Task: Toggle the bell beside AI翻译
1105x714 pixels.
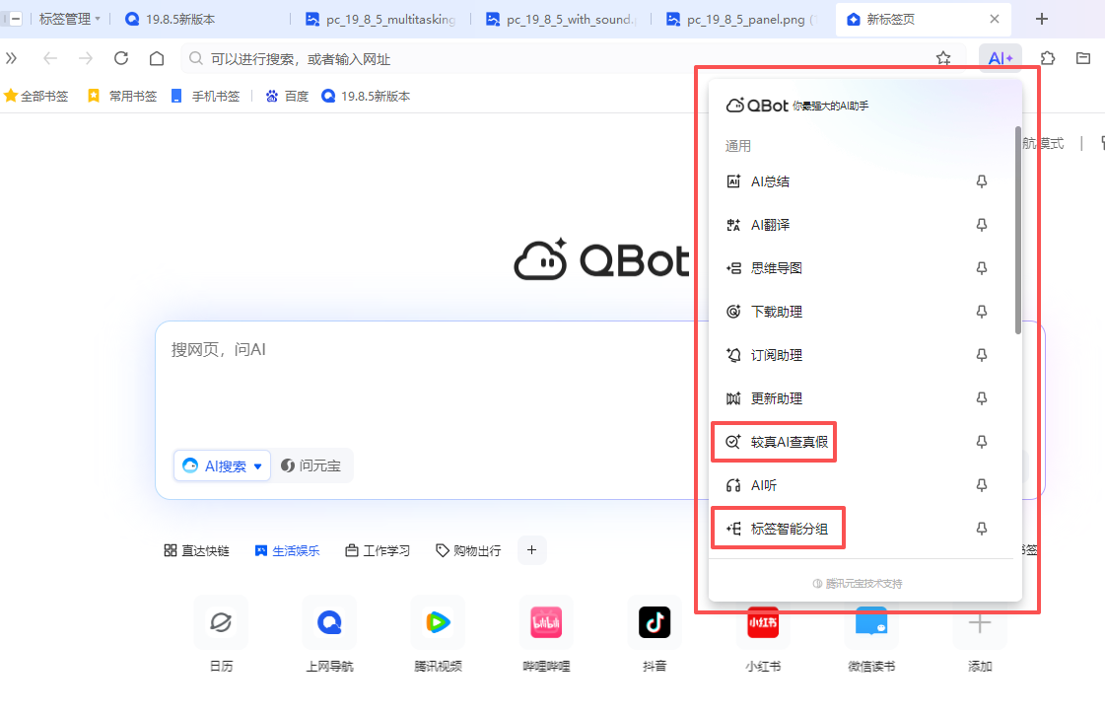Action: point(982,224)
